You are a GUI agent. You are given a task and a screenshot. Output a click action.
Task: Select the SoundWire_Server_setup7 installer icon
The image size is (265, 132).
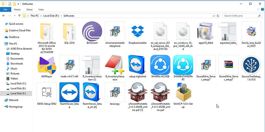tap(206, 65)
